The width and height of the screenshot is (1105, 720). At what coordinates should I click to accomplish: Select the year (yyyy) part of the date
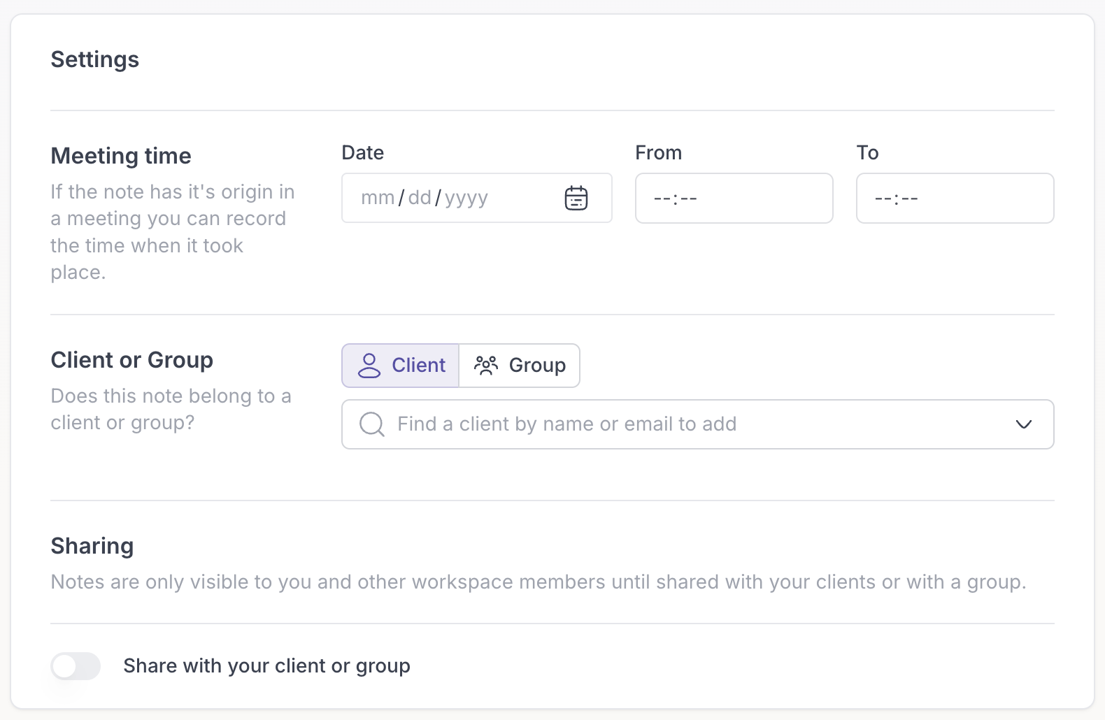click(466, 199)
